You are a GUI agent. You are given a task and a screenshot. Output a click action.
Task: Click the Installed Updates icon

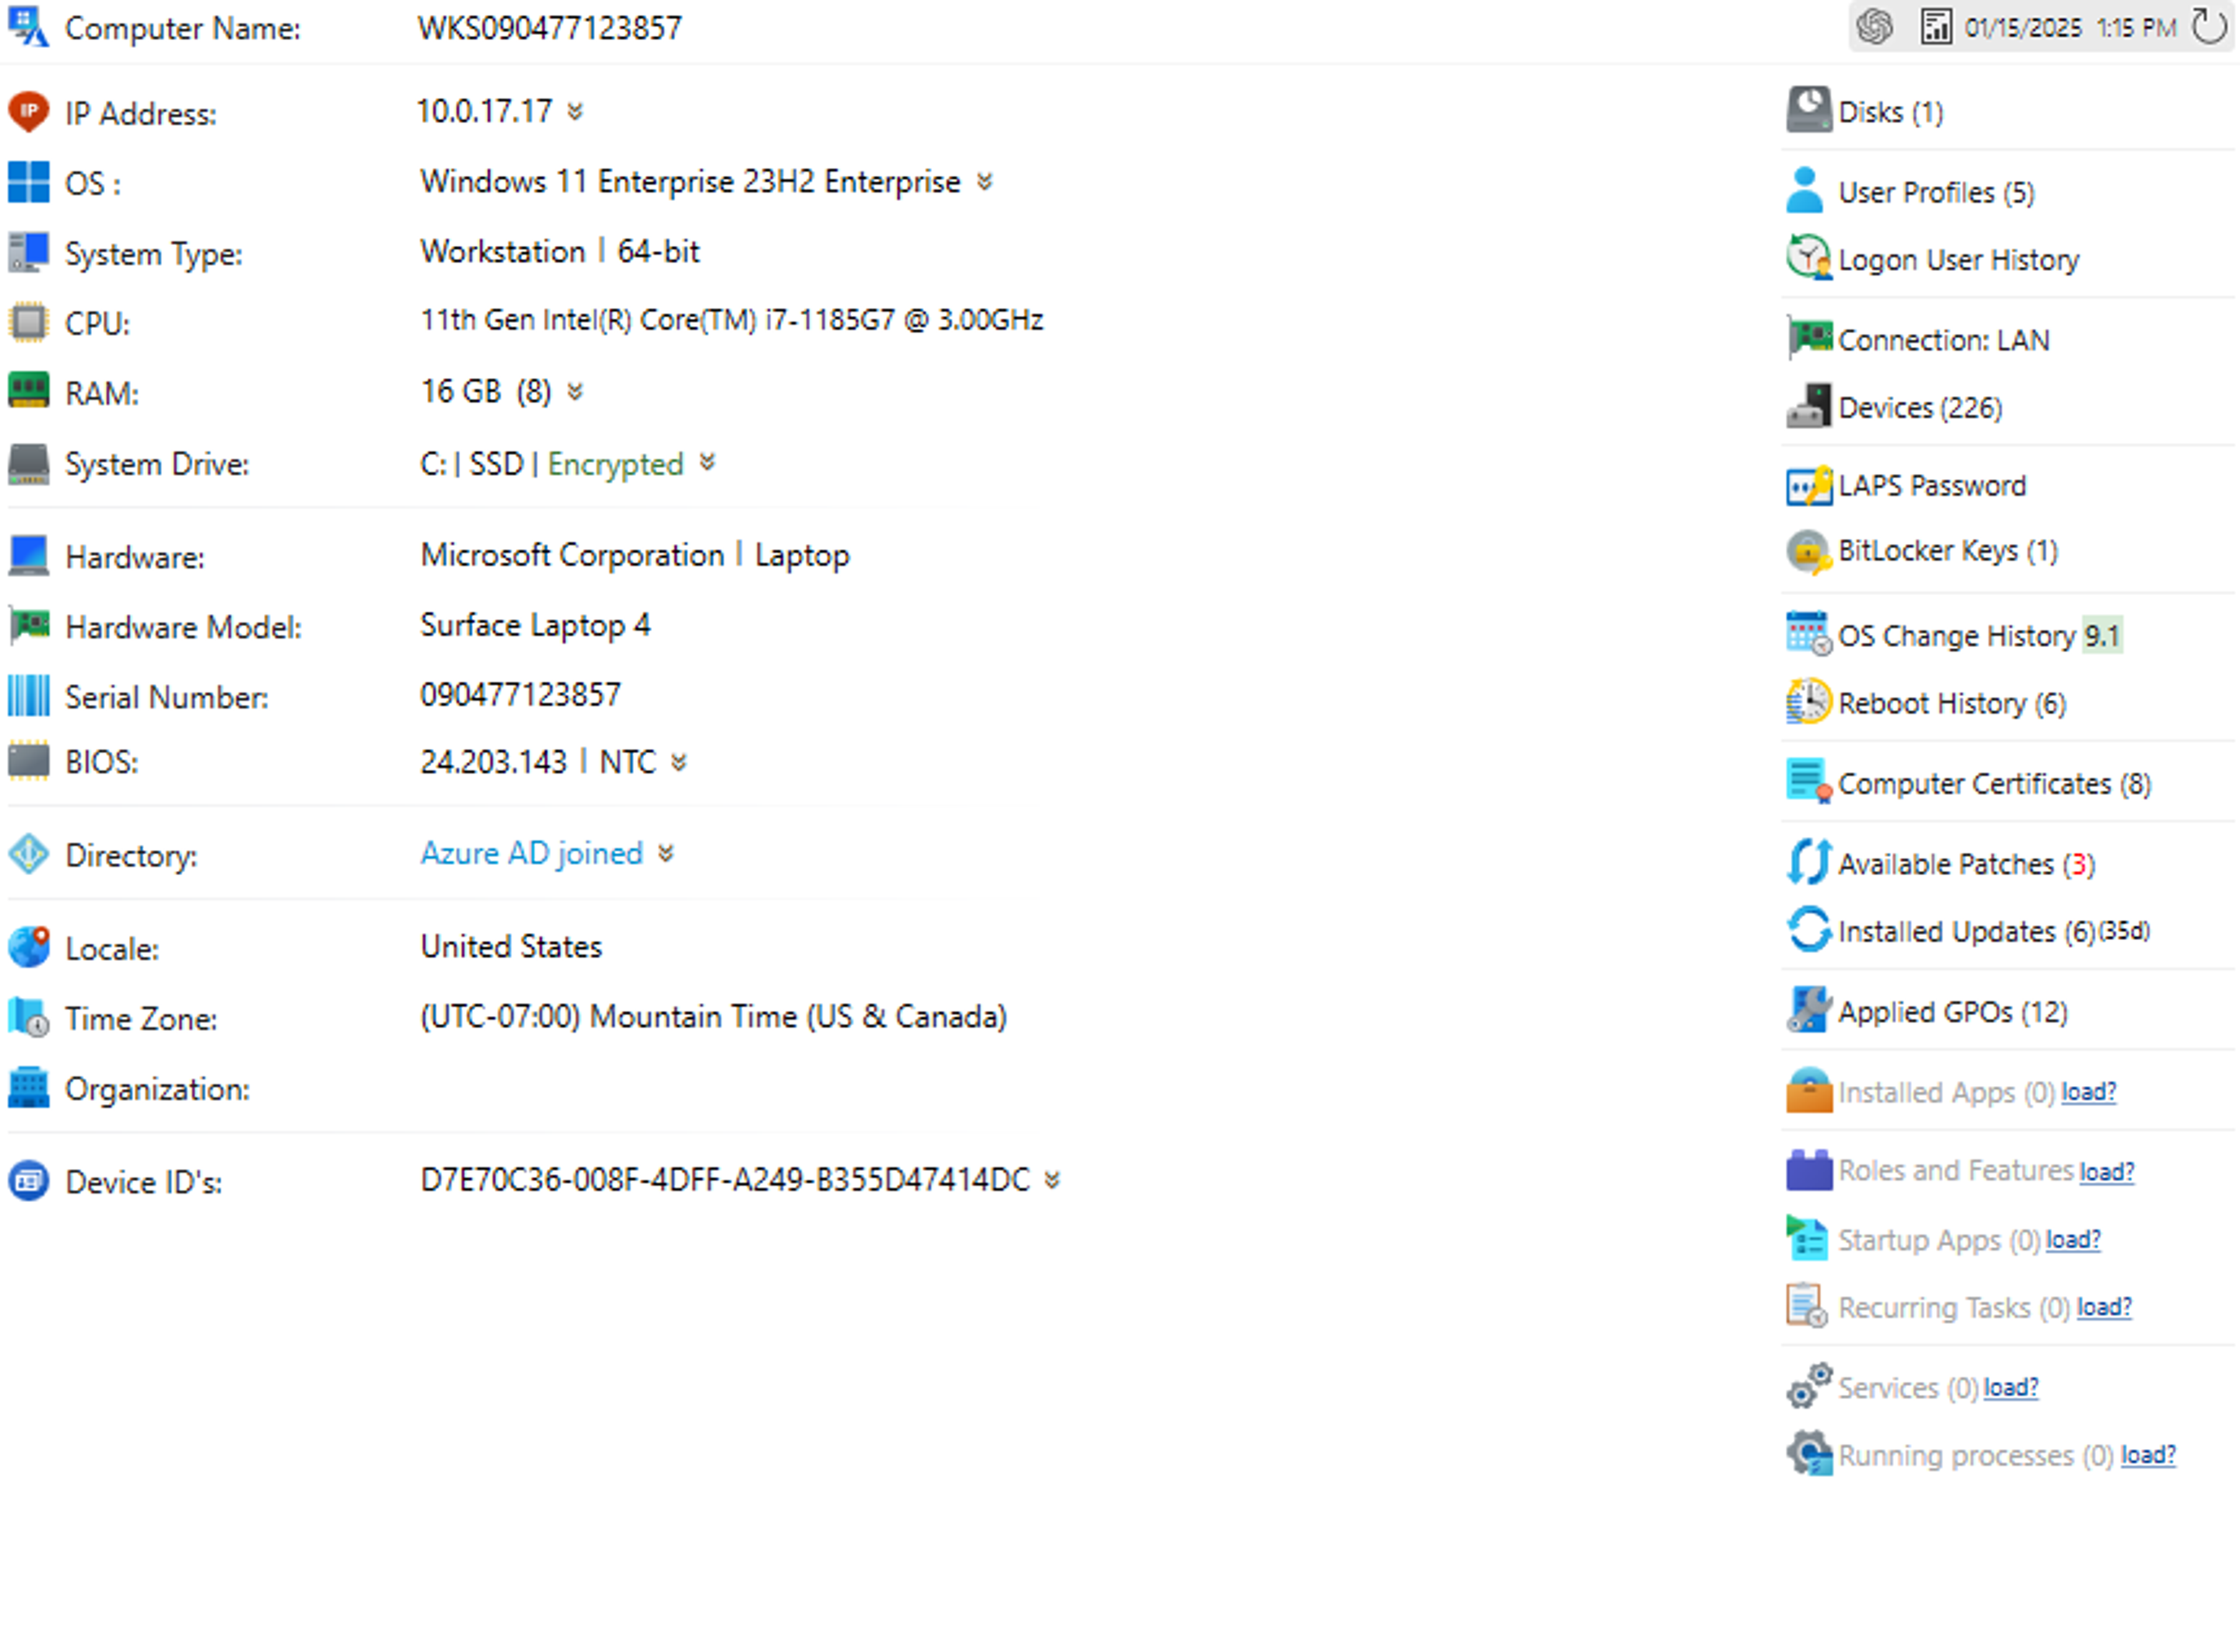(1808, 930)
